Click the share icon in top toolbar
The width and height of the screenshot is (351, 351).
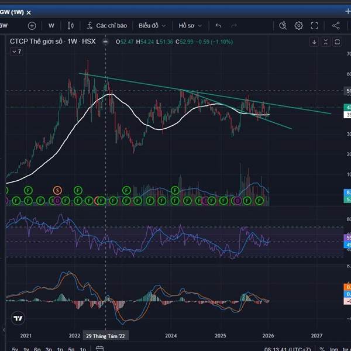click(x=336, y=26)
